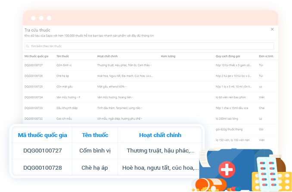Click the 'Đơn vị tính' column header
The width and height of the screenshot is (292, 192).
click(x=266, y=56)
